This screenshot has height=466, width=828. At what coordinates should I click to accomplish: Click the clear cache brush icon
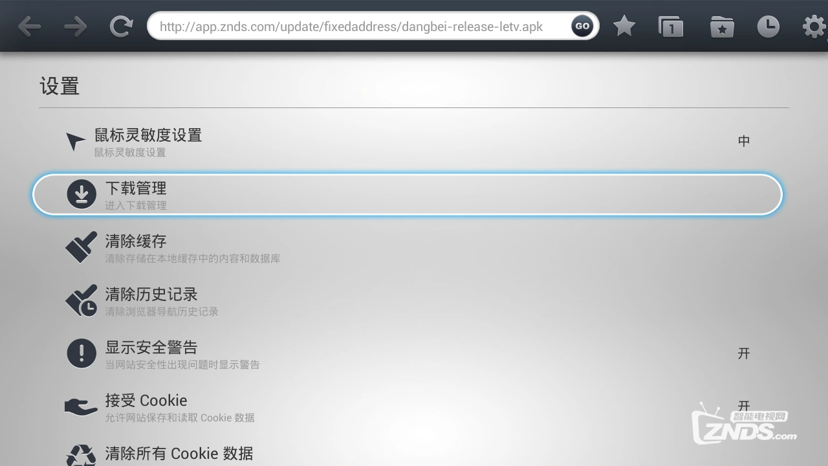click(81, 247)
